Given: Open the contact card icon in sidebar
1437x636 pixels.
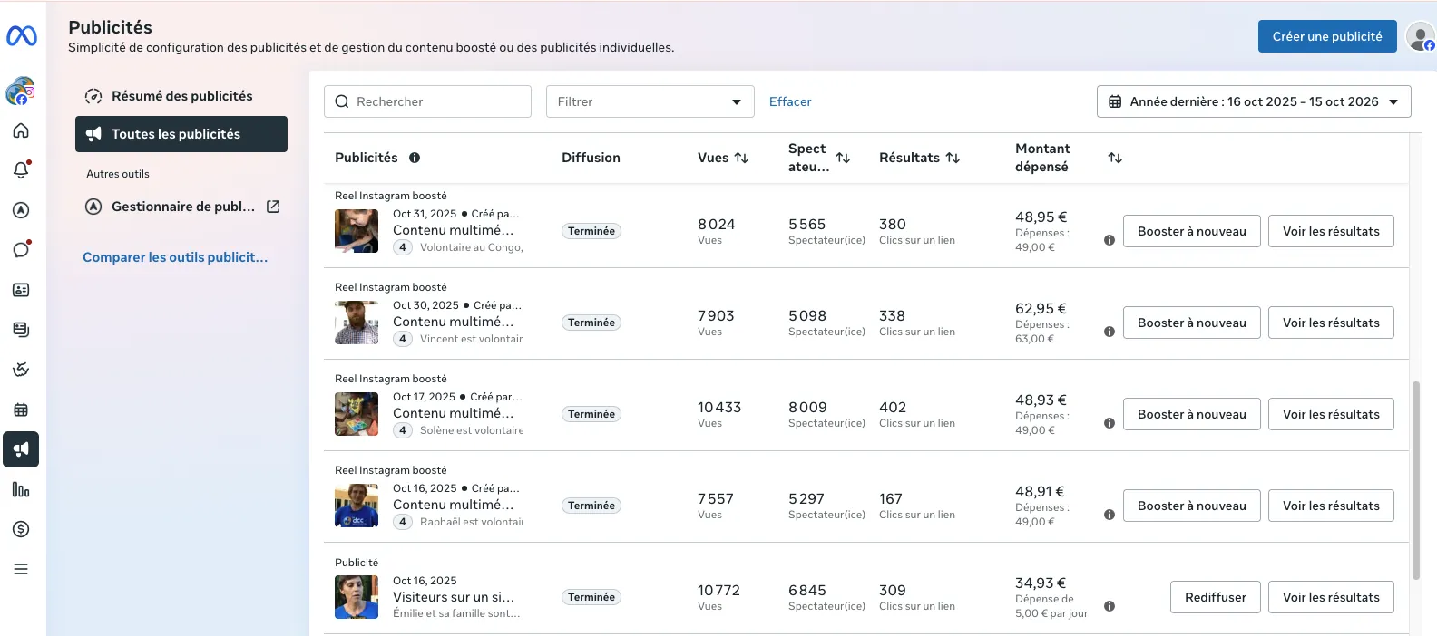Looking at the screenshot, I should (21, 290).
